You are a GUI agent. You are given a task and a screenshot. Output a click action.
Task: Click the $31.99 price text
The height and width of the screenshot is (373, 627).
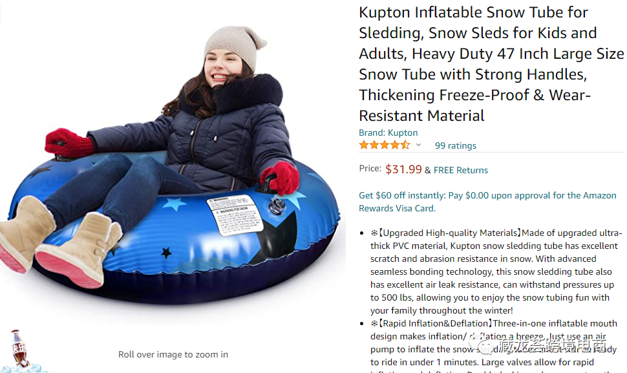pos(403,169)
